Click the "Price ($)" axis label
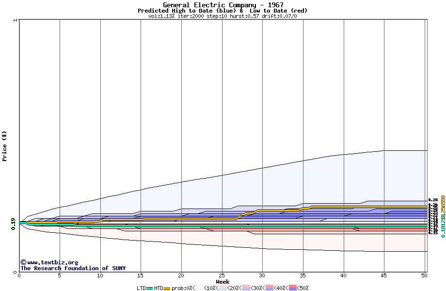446x291 pixels. [4, 146]
